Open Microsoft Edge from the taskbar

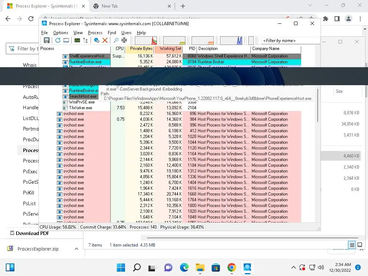(184, 267)
